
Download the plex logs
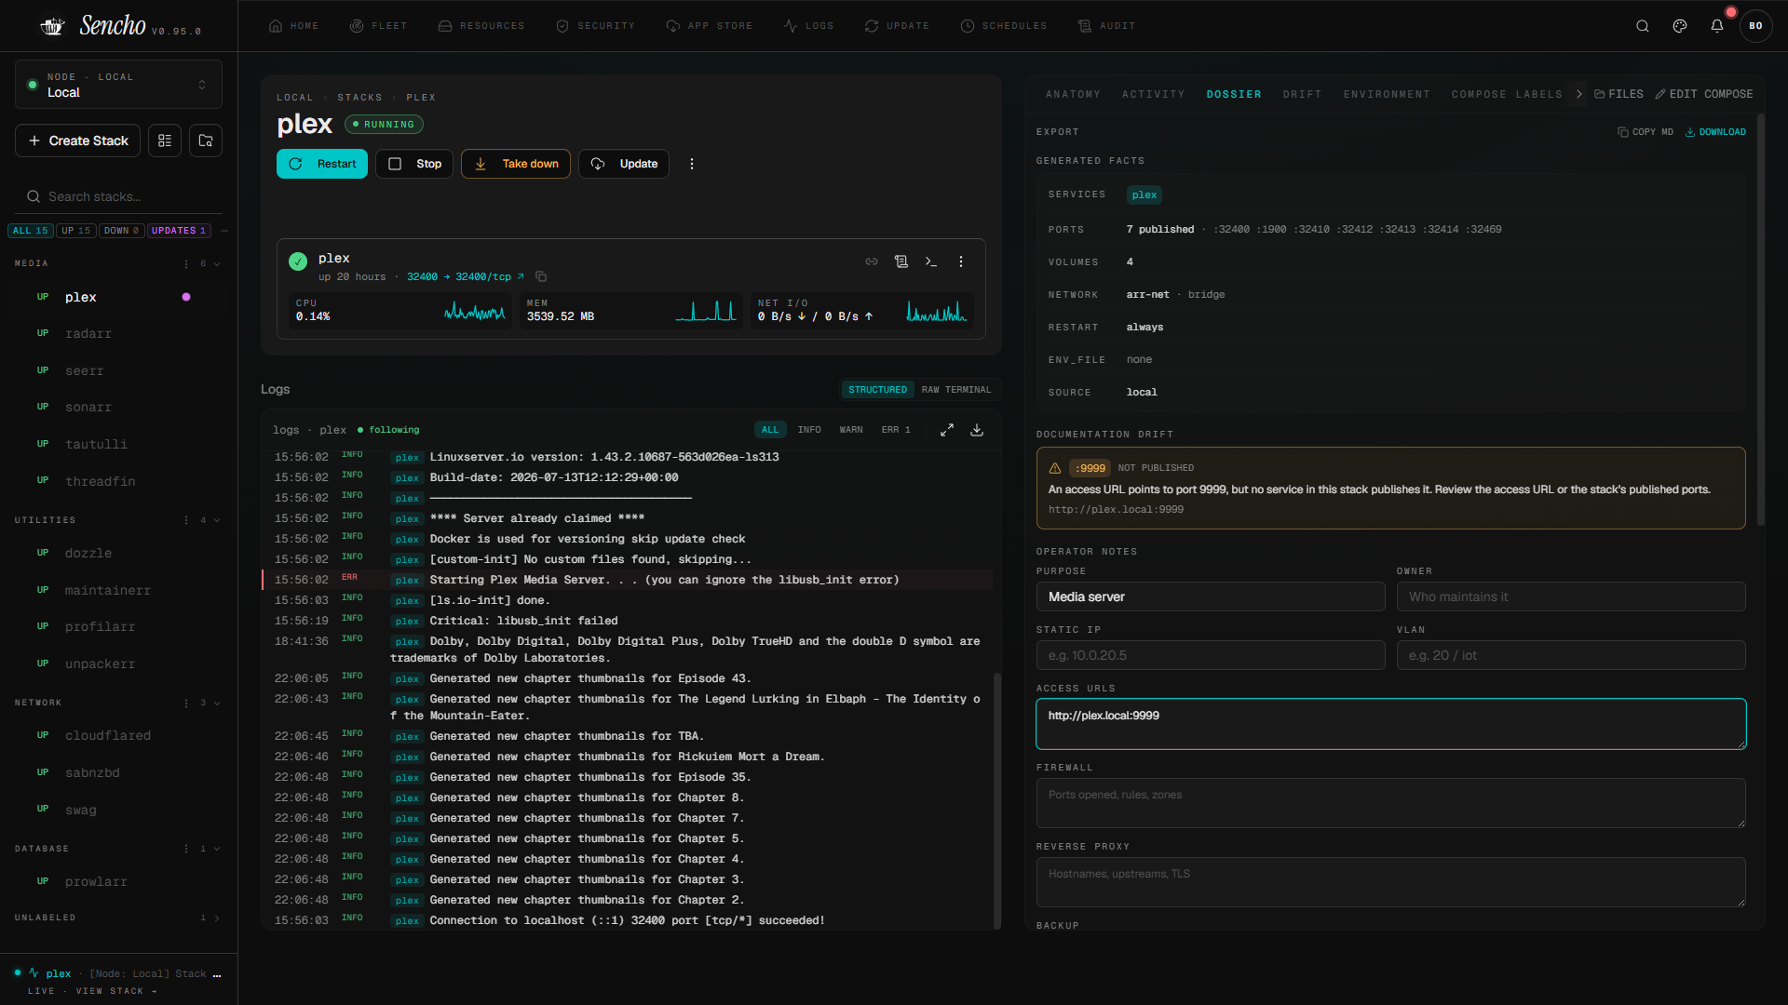(977, 430)
